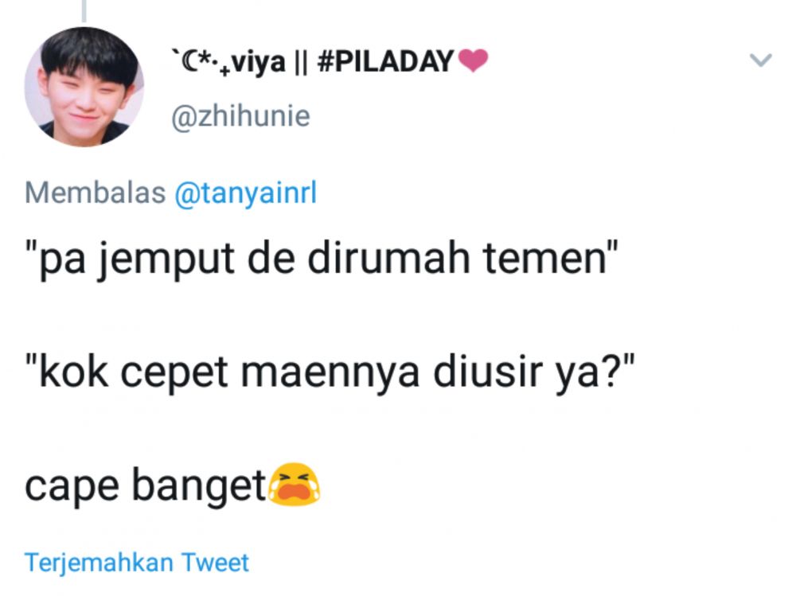Screen dimensions: 796x596
Task: Visit the @tanyainrl replied-to account
Action: (246, 193)
